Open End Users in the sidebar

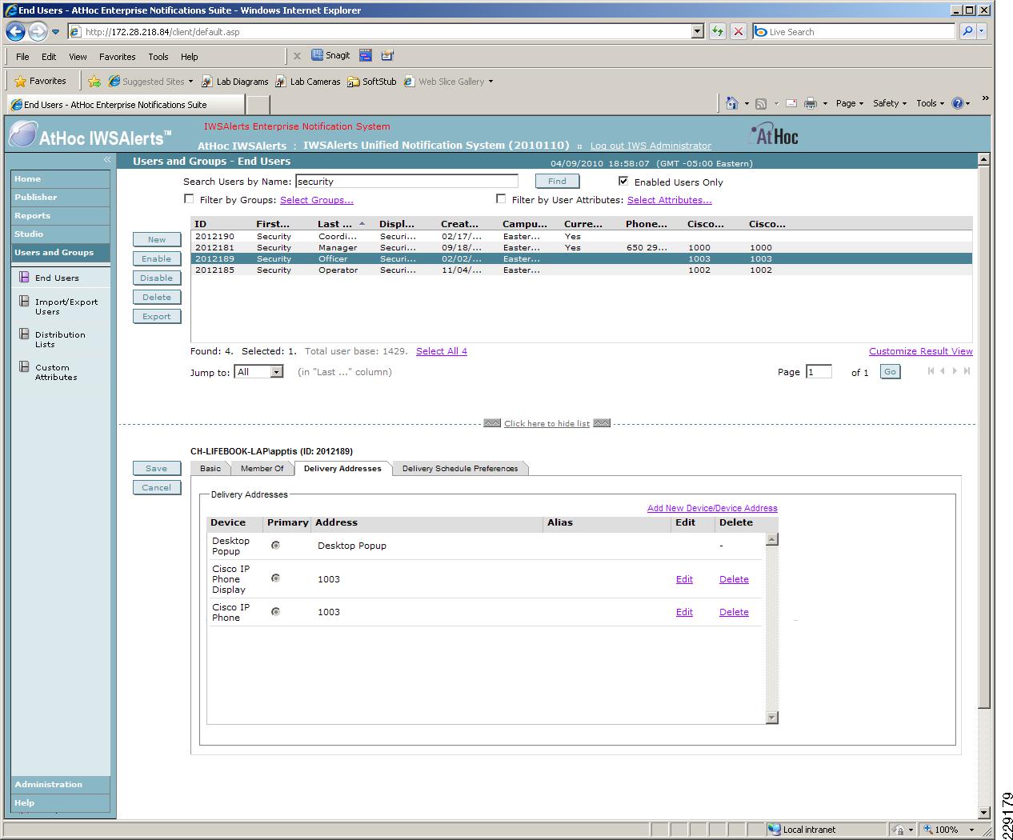57,278
